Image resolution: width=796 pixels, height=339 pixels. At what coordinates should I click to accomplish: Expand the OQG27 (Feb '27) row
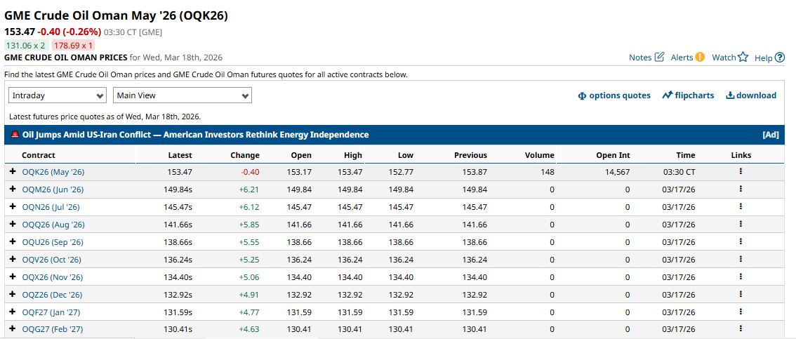point(13,329)
